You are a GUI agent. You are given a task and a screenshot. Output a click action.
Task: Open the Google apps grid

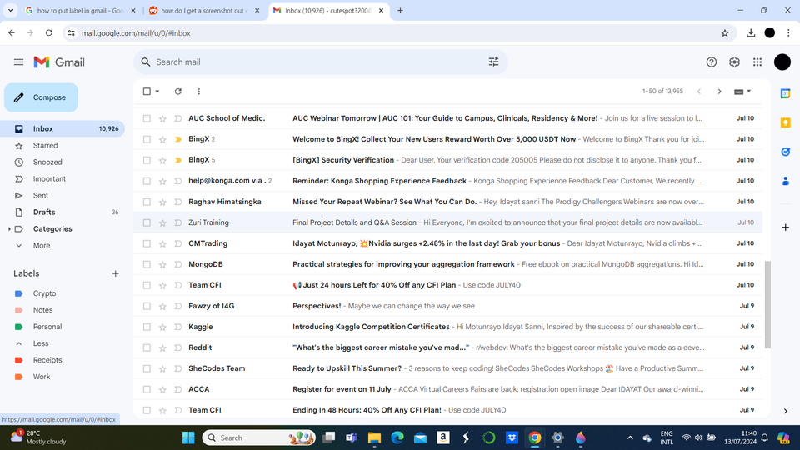pos(757,62)
